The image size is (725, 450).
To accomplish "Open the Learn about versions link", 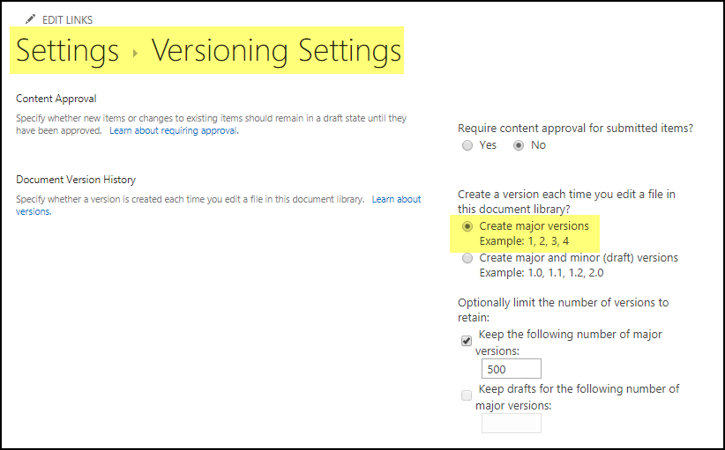I will tap(396, 200).
